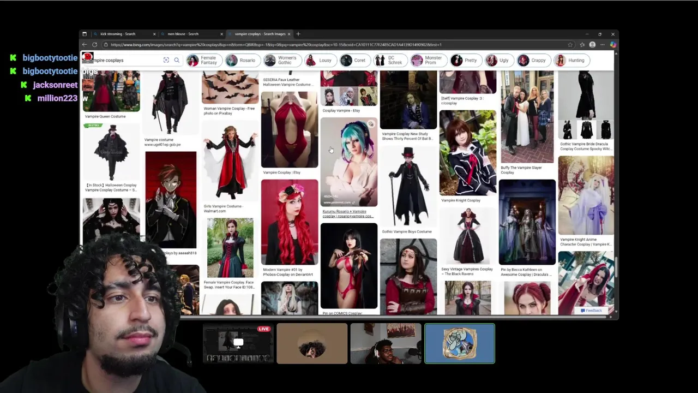Image resolution: width=698 pixels, height=393 pixels.
Task: Open 'Buffy The Vampire Slayer Cosplay' caption
Action: [521, 170]
